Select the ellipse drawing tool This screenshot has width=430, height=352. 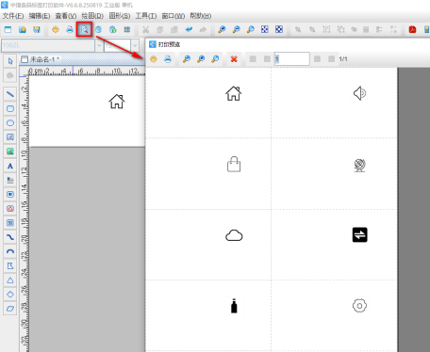tap(10, 122)
